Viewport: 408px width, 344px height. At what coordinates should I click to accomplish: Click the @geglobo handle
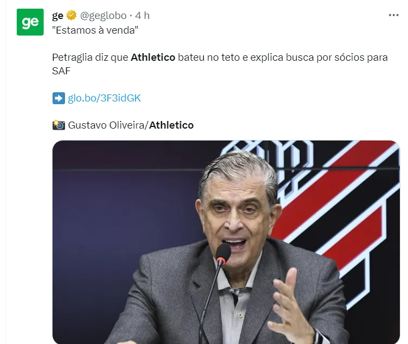pos(103,16)
